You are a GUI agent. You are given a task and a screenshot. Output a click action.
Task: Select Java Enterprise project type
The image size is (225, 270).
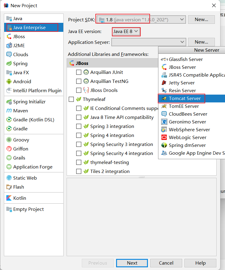pyautogui.click(x=34, y=28)
